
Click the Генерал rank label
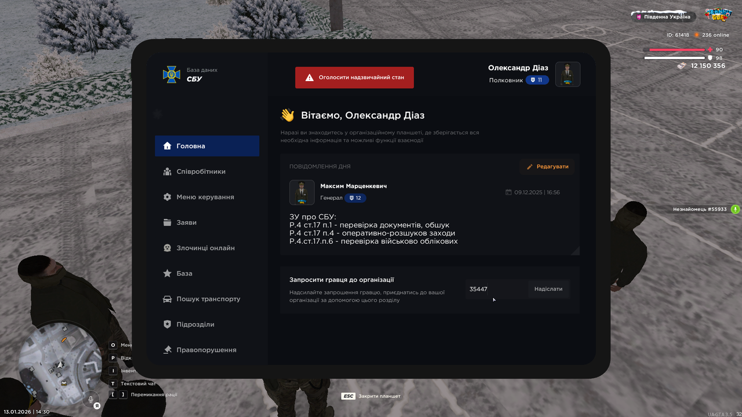pyautogui.click(x=332, y=198)
